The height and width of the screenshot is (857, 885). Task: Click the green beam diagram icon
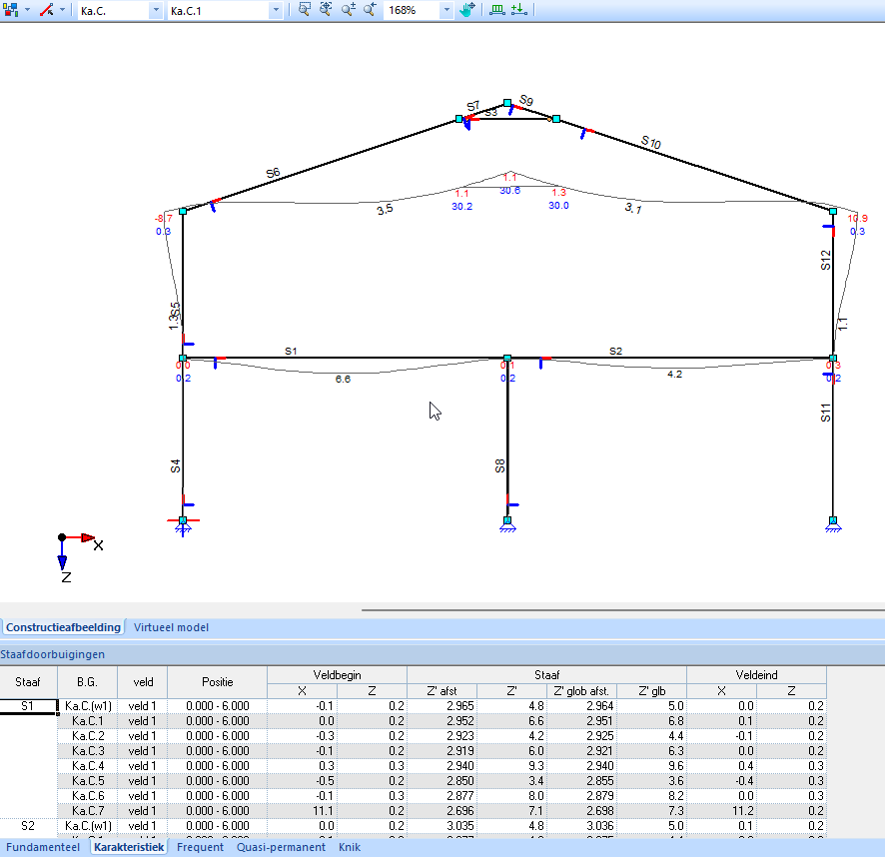(497, 10)
